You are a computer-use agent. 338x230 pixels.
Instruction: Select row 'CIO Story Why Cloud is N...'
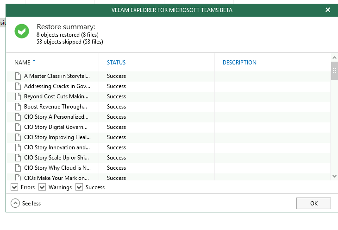coord(168,168)
